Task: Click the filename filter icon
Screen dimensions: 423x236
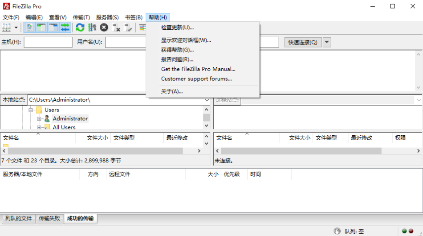Action: (x=142, y=28)
